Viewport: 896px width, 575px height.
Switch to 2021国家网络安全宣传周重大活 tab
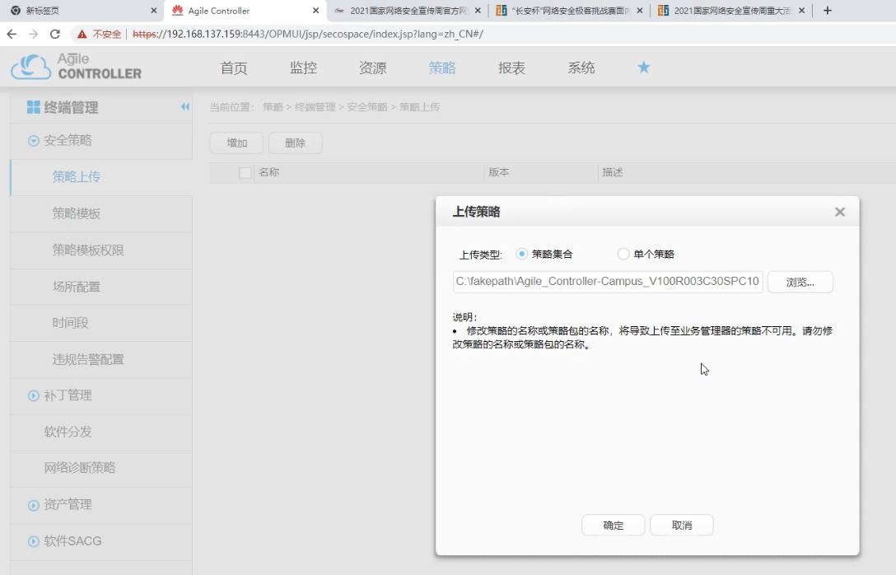pyautogui.click(x=732, y=10)
